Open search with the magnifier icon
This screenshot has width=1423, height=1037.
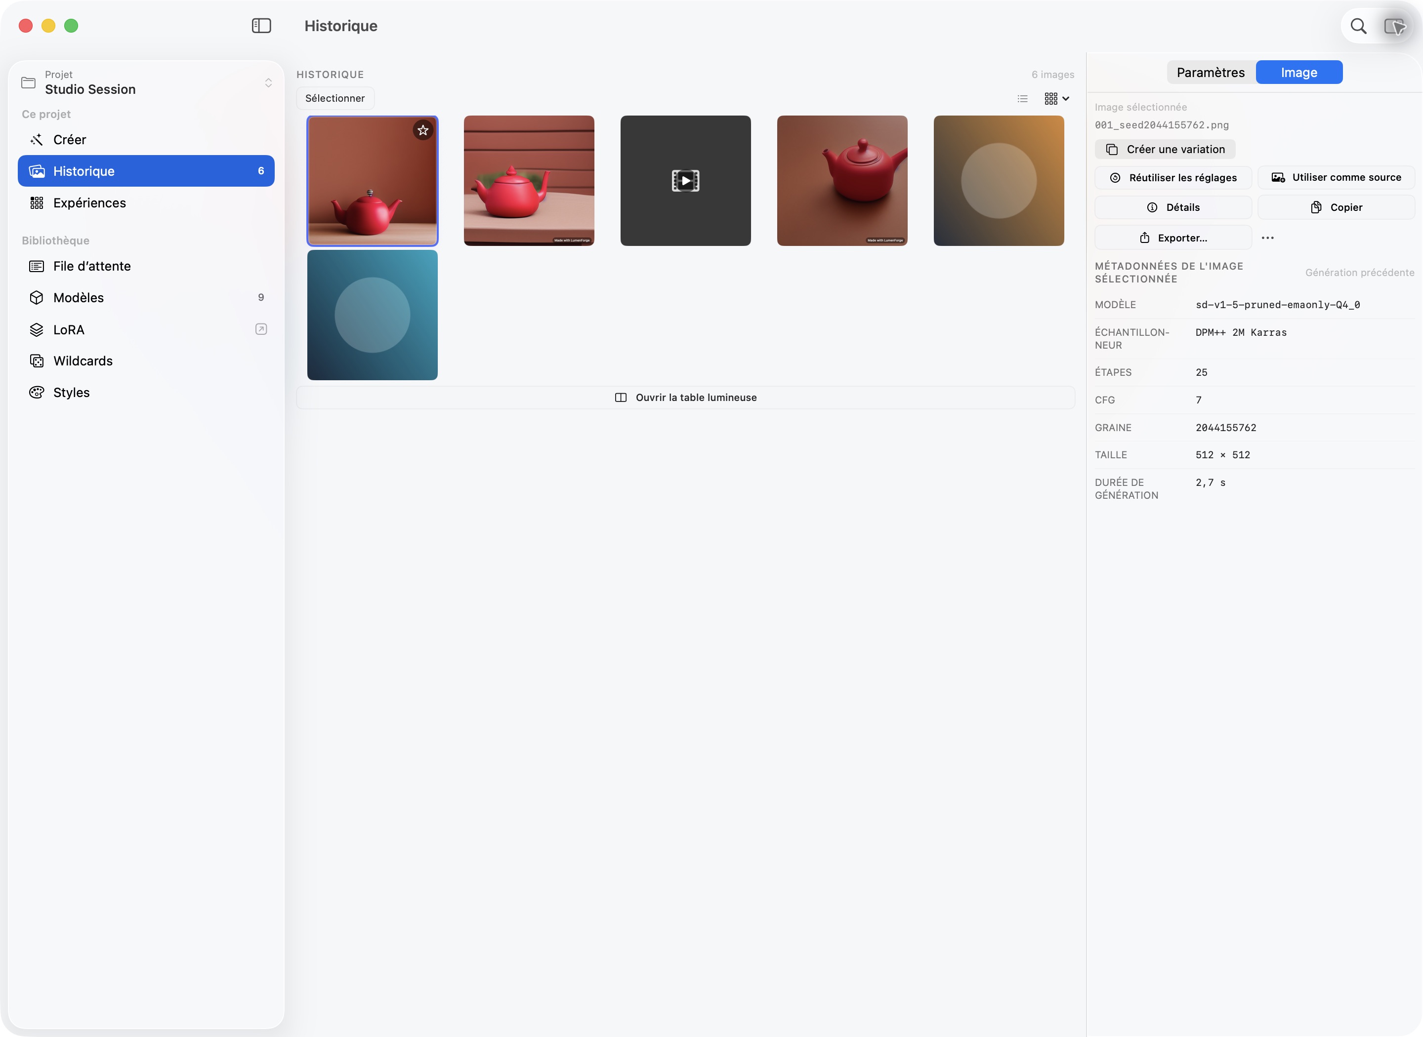(1358, 26)
